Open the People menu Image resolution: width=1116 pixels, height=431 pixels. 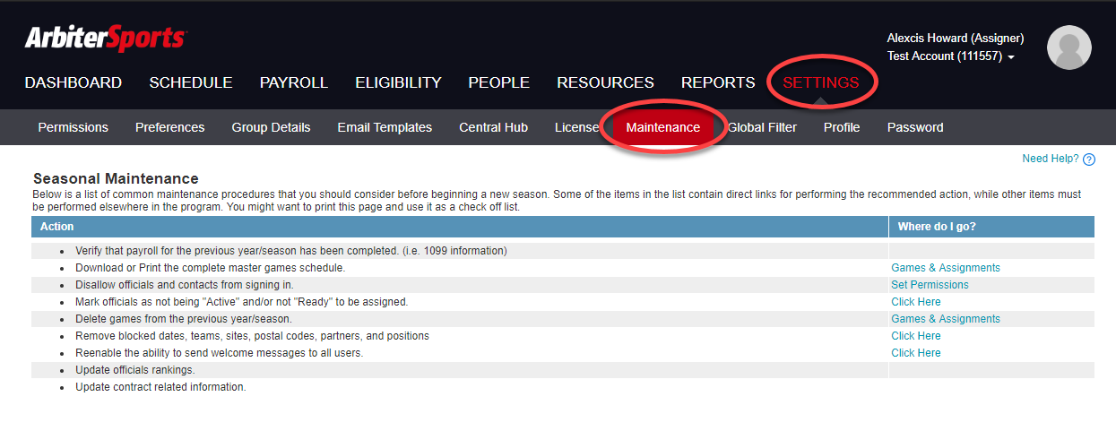pyautogui.click(x=499, y=82)
